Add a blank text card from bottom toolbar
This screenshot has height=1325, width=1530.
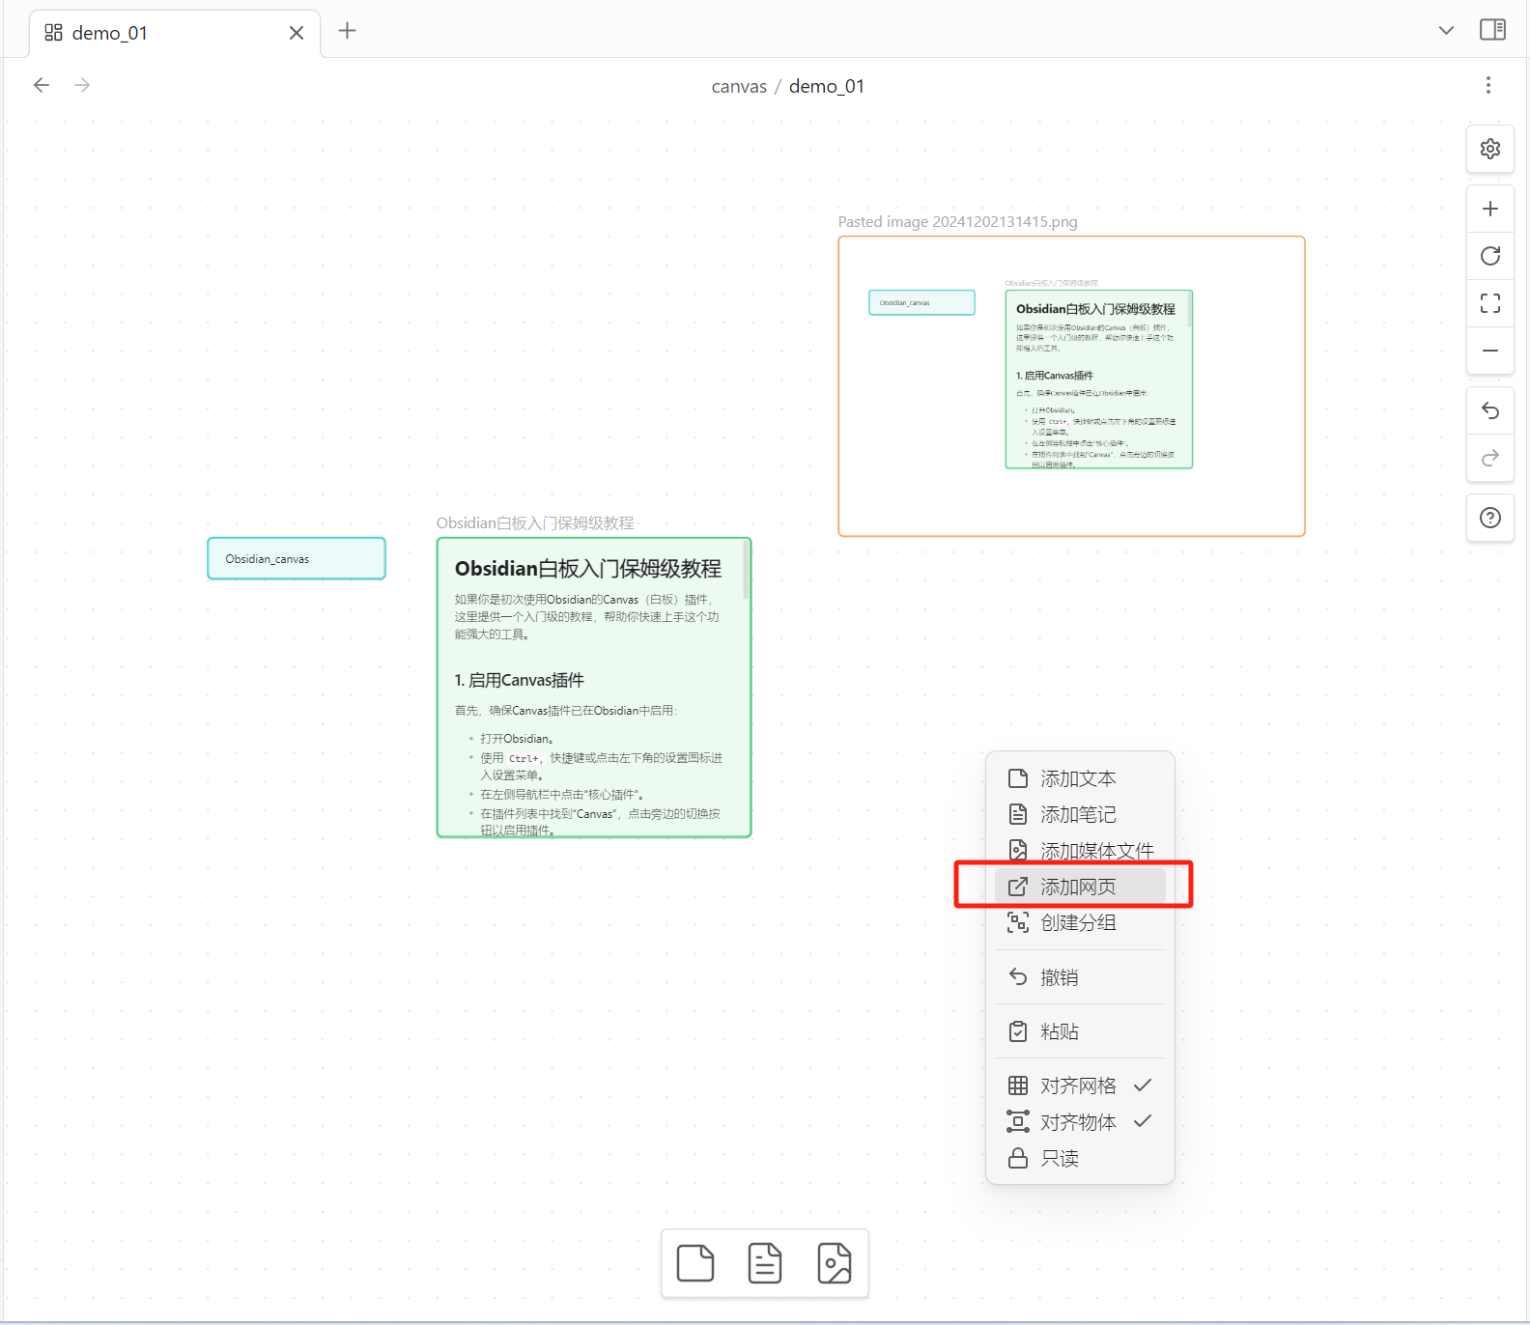tap(695, 1263)
